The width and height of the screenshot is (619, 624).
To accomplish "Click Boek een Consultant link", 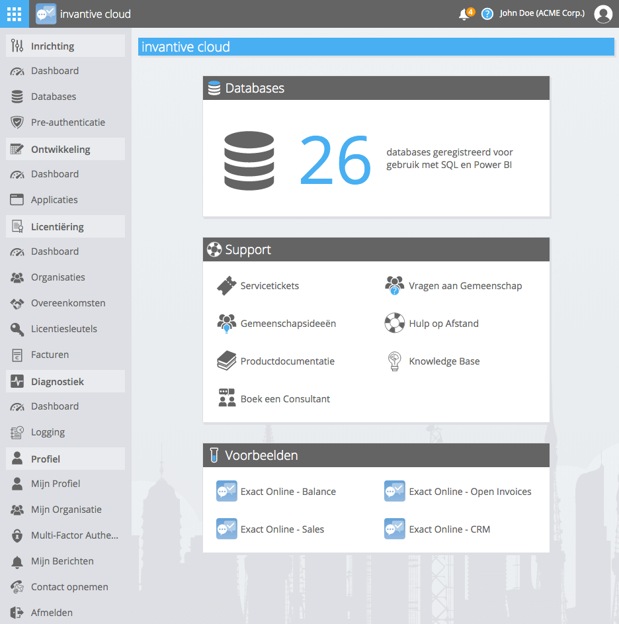I will click(285, 399).
